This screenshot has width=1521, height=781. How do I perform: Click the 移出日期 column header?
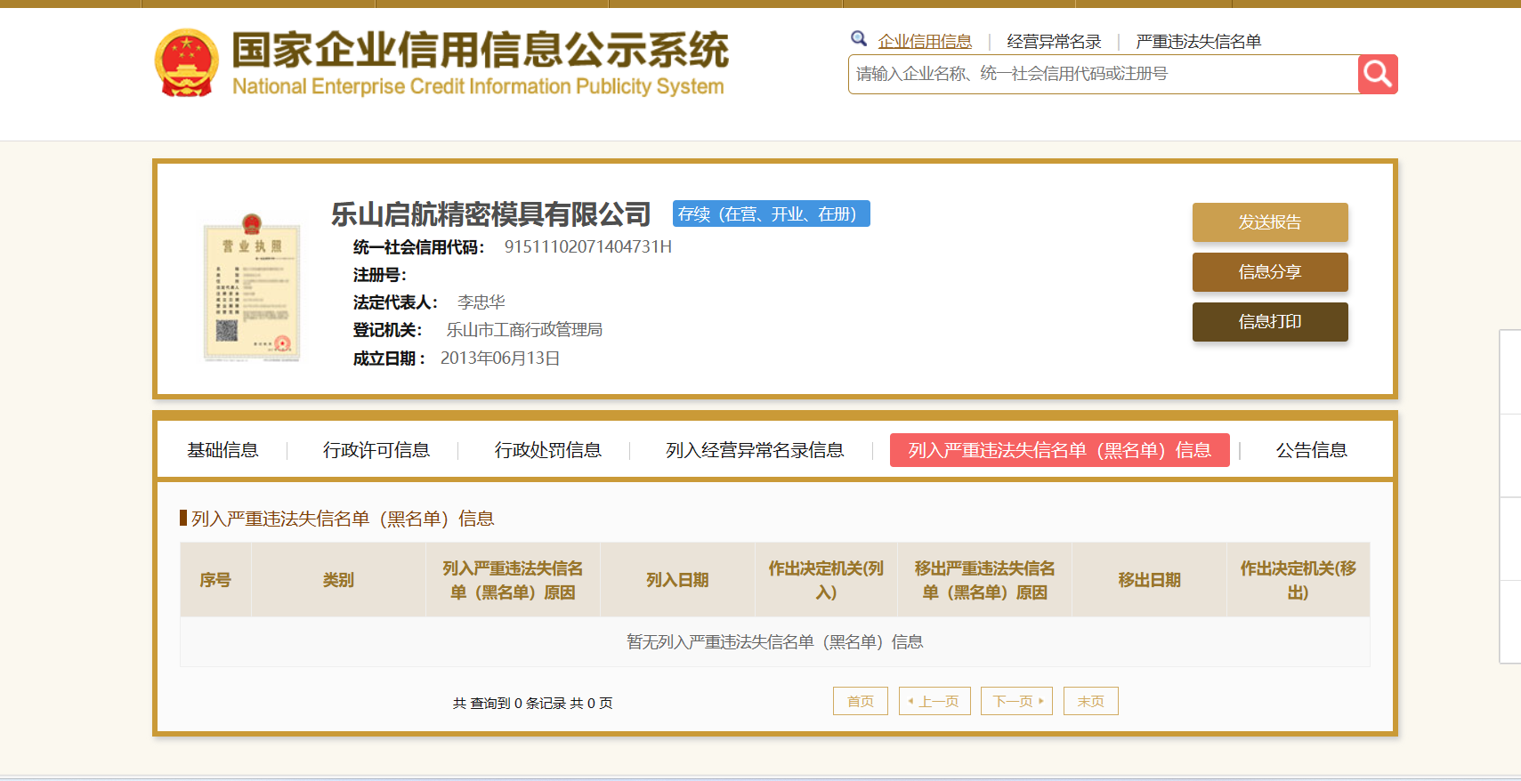(1149, 580)
